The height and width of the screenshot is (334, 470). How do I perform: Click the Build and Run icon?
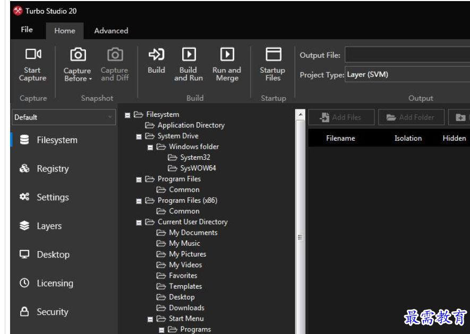[189, 54]
